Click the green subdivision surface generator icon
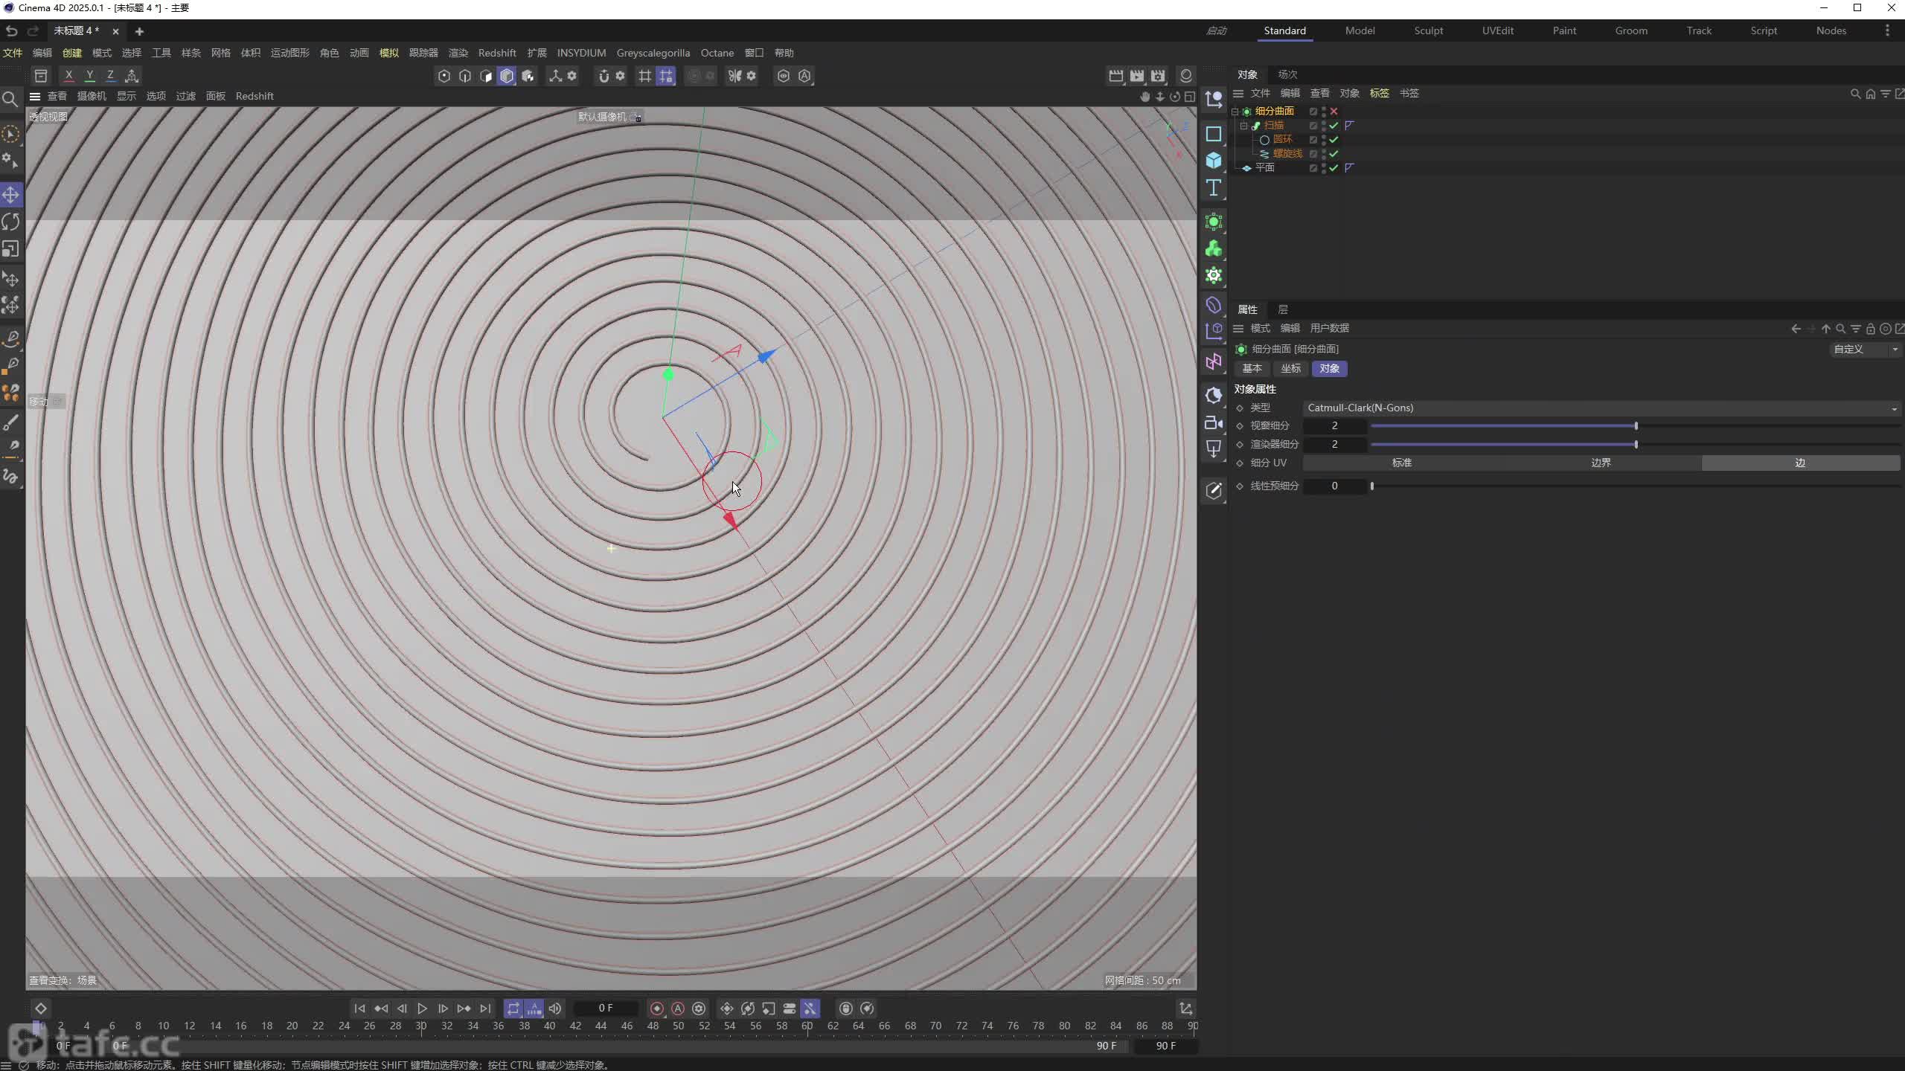 [1214, 222]
